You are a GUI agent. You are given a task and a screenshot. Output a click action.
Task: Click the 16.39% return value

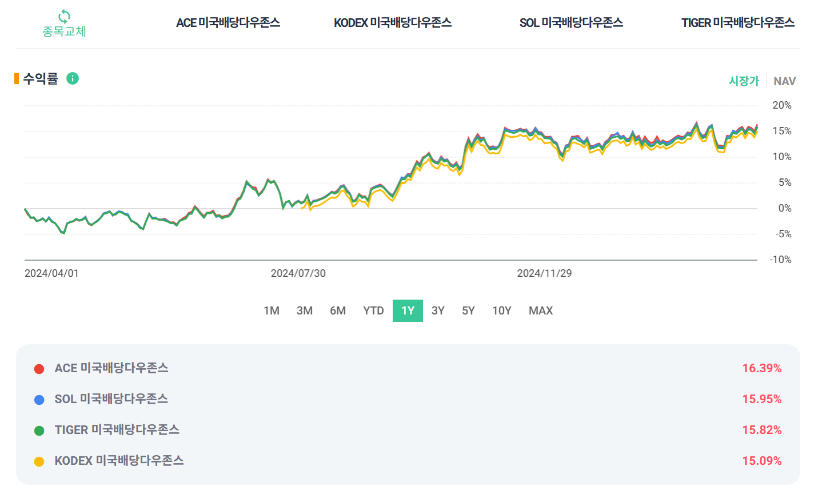[762, 368]
